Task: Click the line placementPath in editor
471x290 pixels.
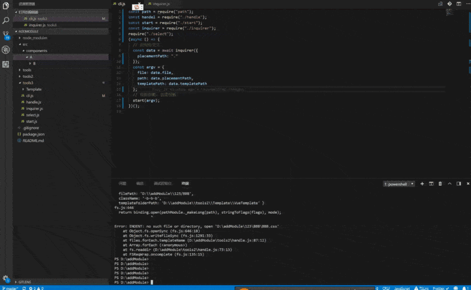Action: pyautogui.click(x=158, y=56)
